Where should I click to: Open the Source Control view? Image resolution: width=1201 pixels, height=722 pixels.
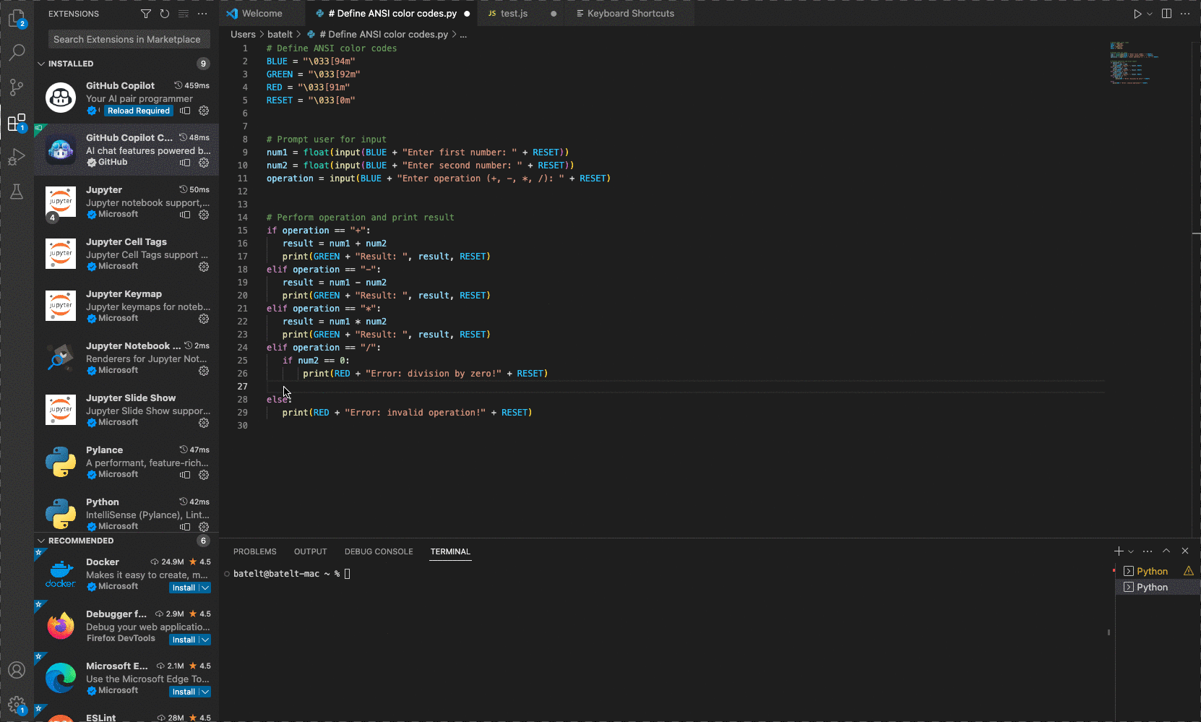coord(17,87)
